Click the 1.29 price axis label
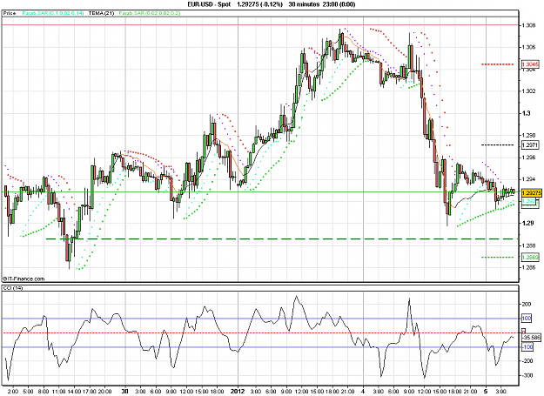 (527, 223)
